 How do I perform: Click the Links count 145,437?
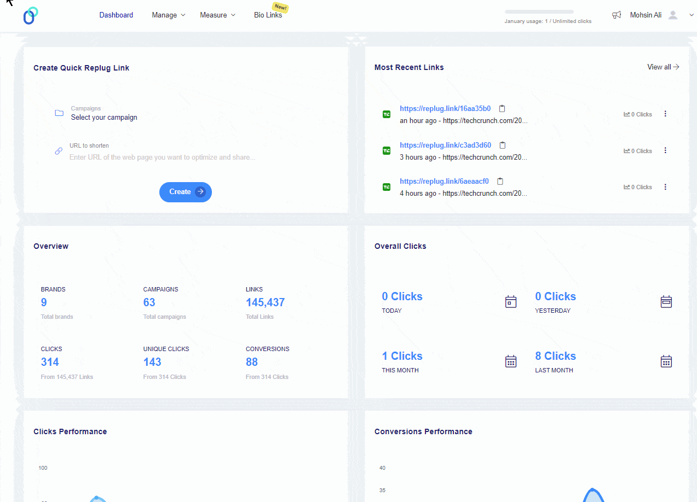pos(265,302)
